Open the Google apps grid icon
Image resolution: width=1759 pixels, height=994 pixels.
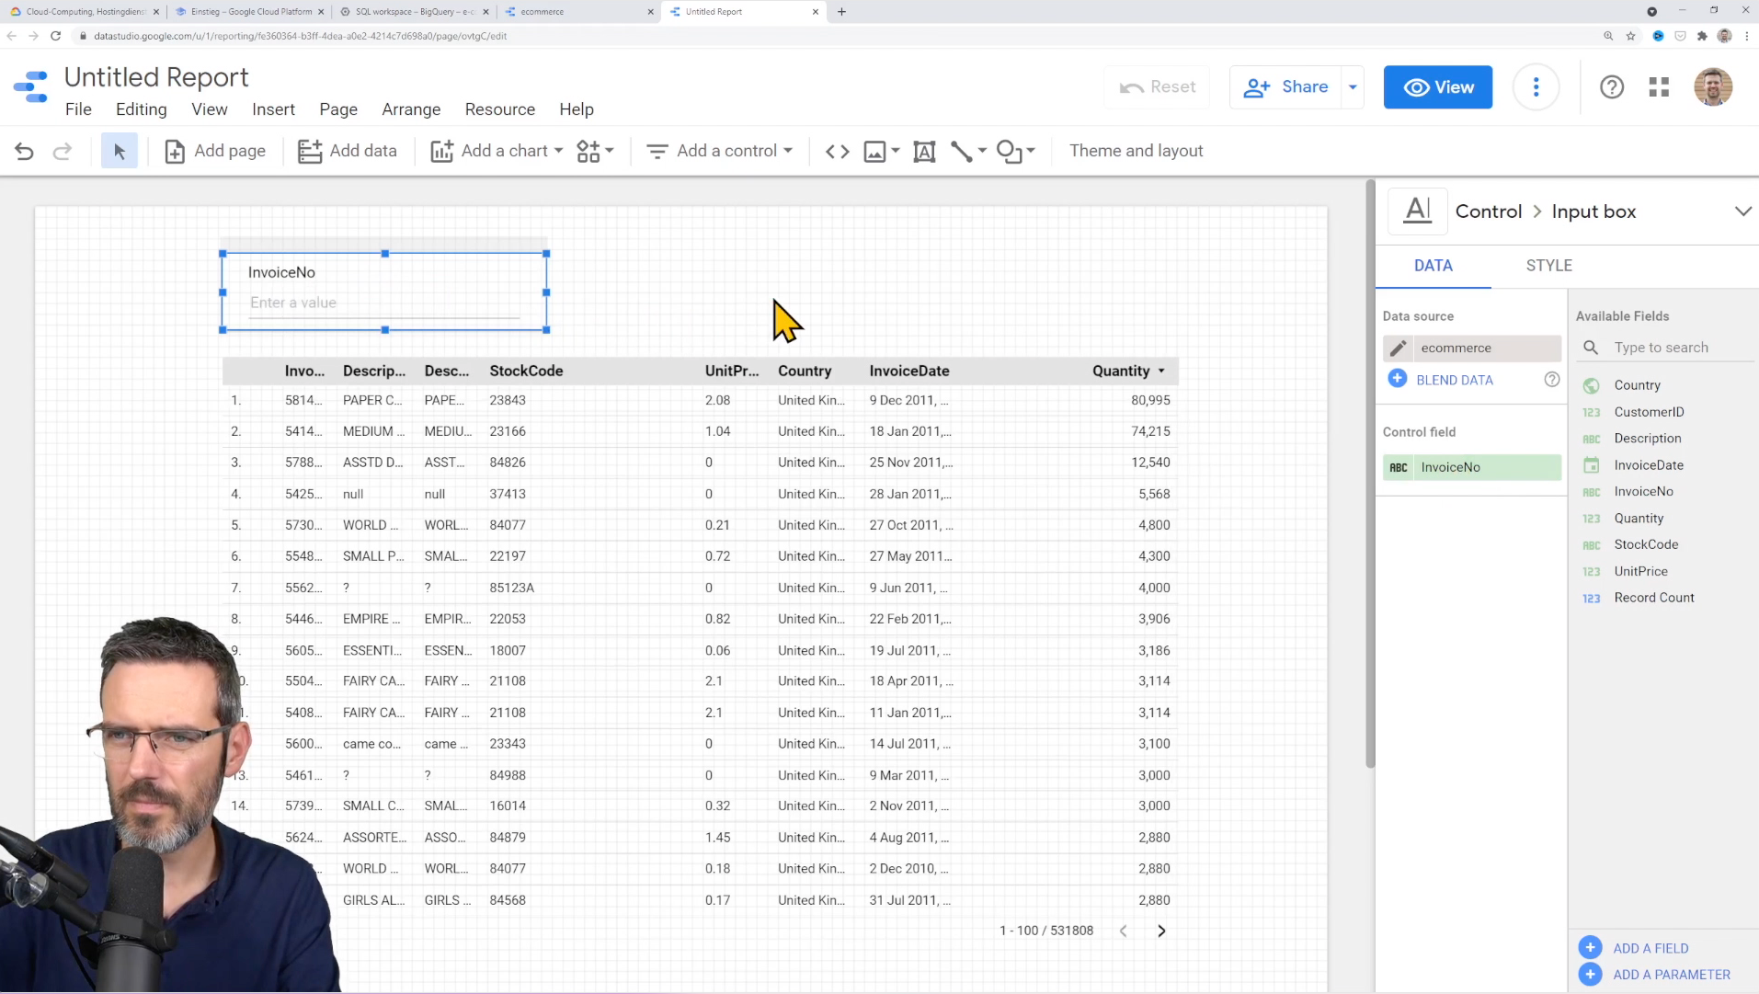[x=1659, y=87]
